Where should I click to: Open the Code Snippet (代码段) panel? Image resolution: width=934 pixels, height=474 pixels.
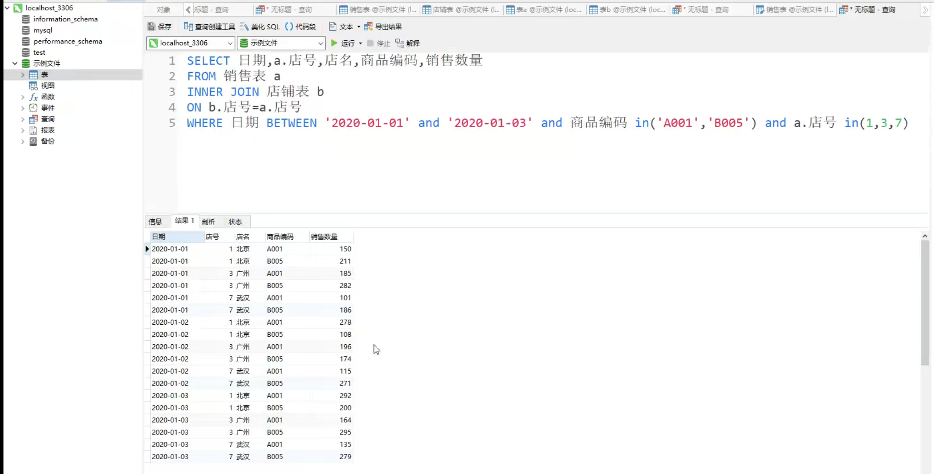coord(300,26)
